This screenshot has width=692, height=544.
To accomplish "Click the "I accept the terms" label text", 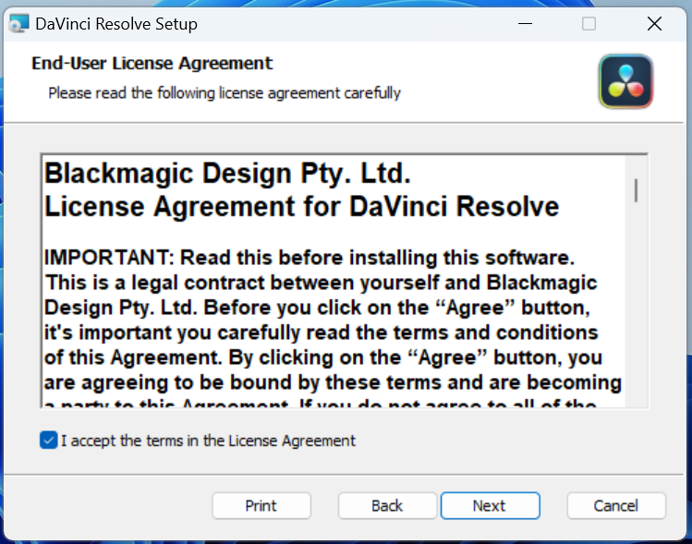I will click(208, 441).
